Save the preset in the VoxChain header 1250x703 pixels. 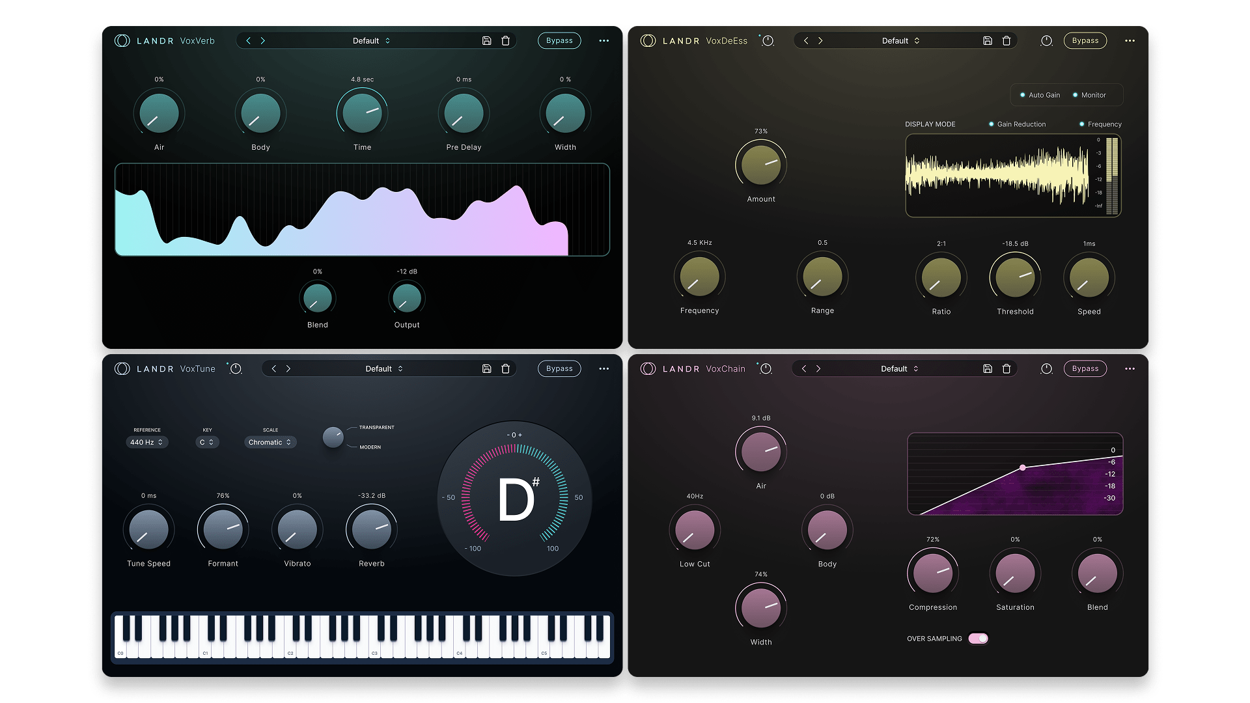click(x=988, y=368)
